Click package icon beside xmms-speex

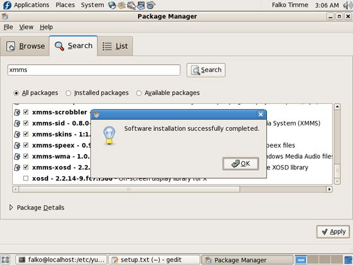point(17,146)
